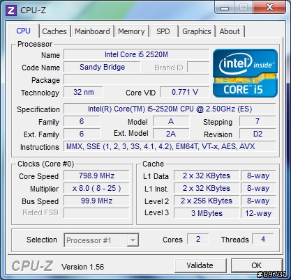This screenshot has height=280, width=291.
Task: Click the Level 2 2 x 256 KBytes value
Action: pos(207,201)
